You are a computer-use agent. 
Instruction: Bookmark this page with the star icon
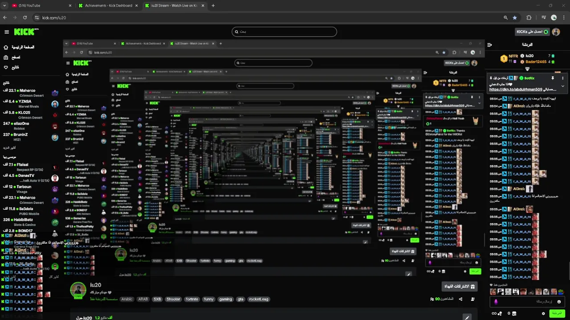pos(515,17)
